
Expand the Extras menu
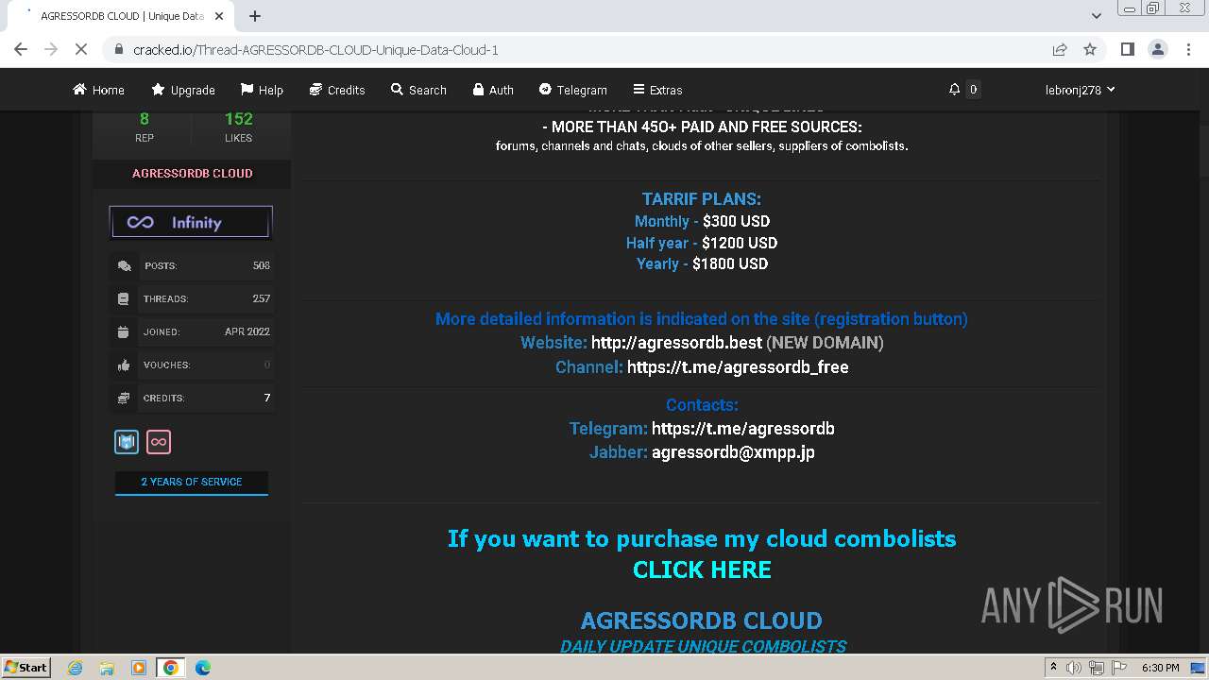coord(657,90)
